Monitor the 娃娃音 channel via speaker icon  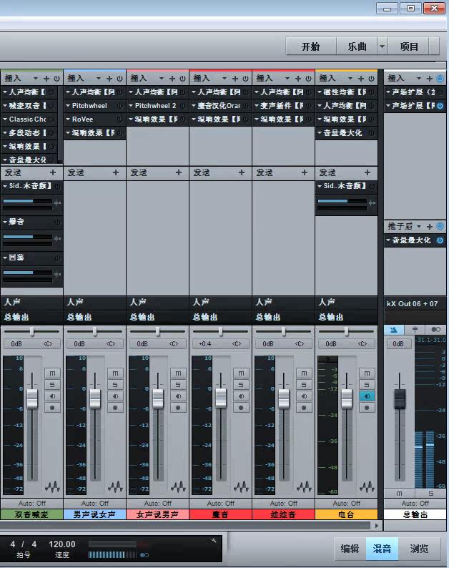pyautogui.click(x=304, y=396)
